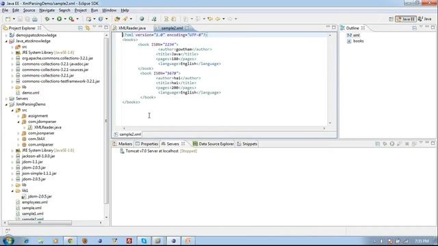This screenshot has height=246, width=438.
Task: Open Chrome from the taskbar
Action: [70, 241]
